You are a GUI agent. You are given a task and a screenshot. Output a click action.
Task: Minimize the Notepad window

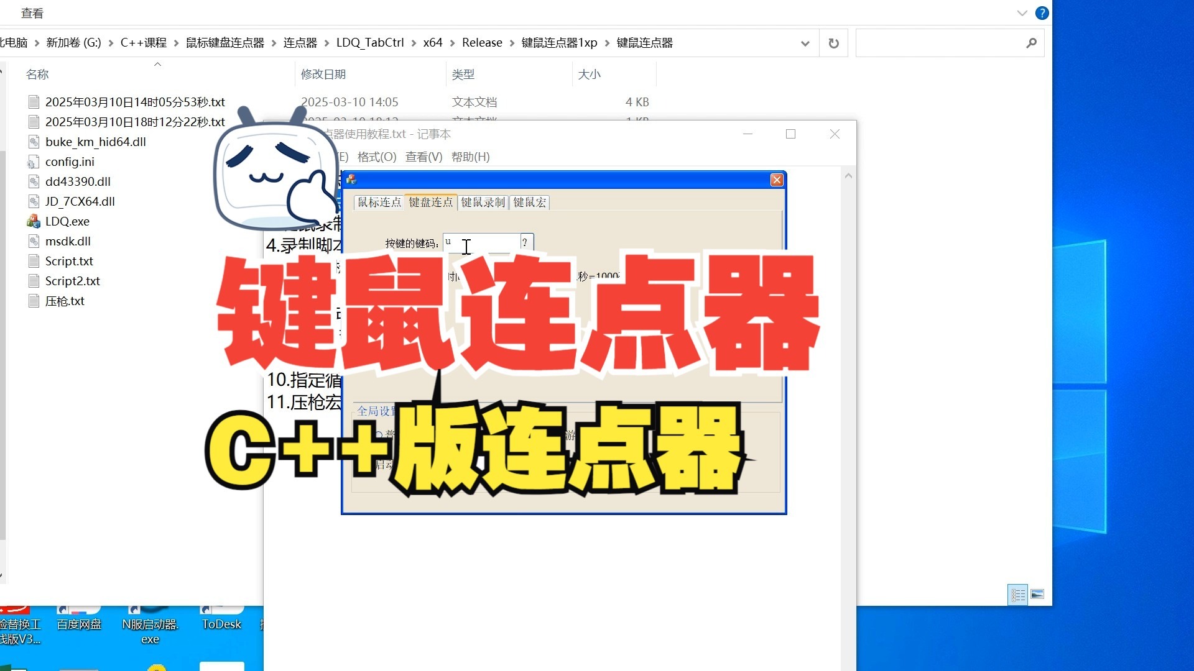pyautogui.click(x=747, y=134)
